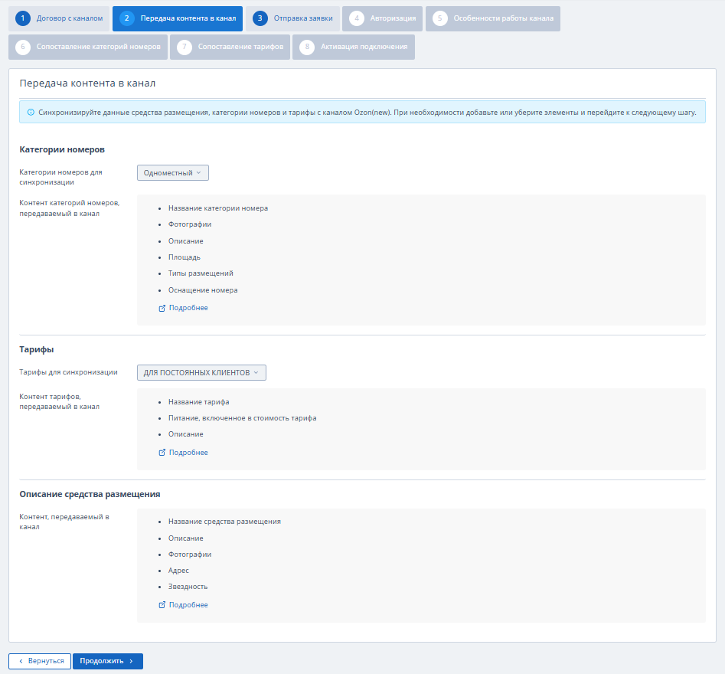Click the 'Категории номеров' section heading

62,150
